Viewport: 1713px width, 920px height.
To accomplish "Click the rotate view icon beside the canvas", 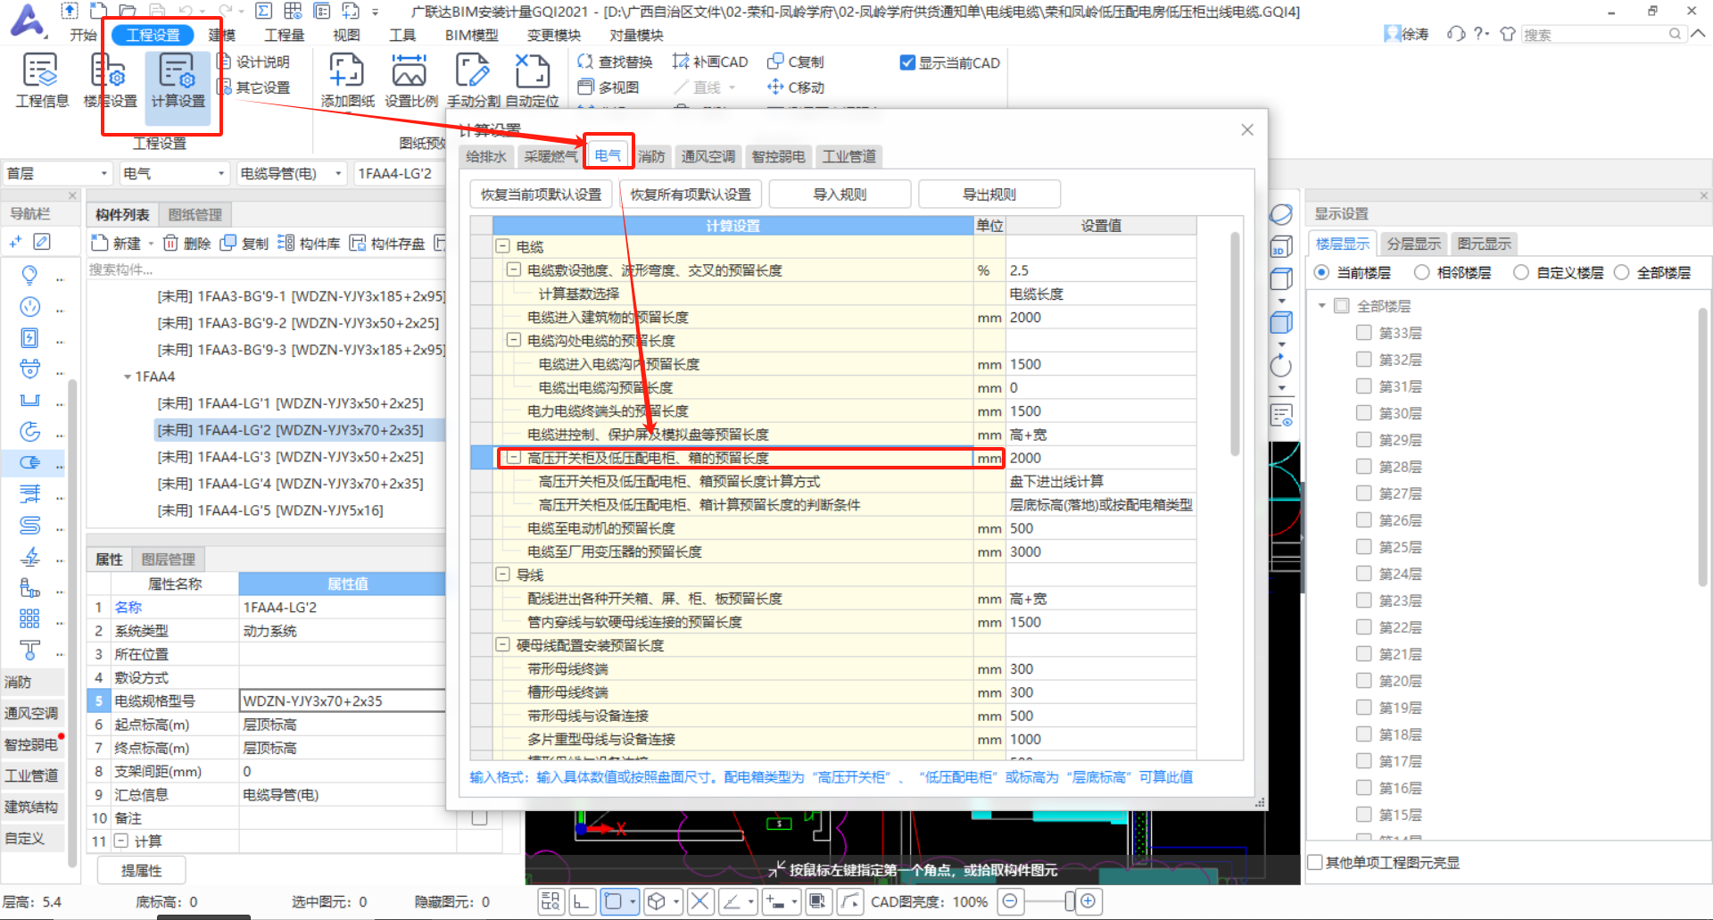I will coord(1281,365).
